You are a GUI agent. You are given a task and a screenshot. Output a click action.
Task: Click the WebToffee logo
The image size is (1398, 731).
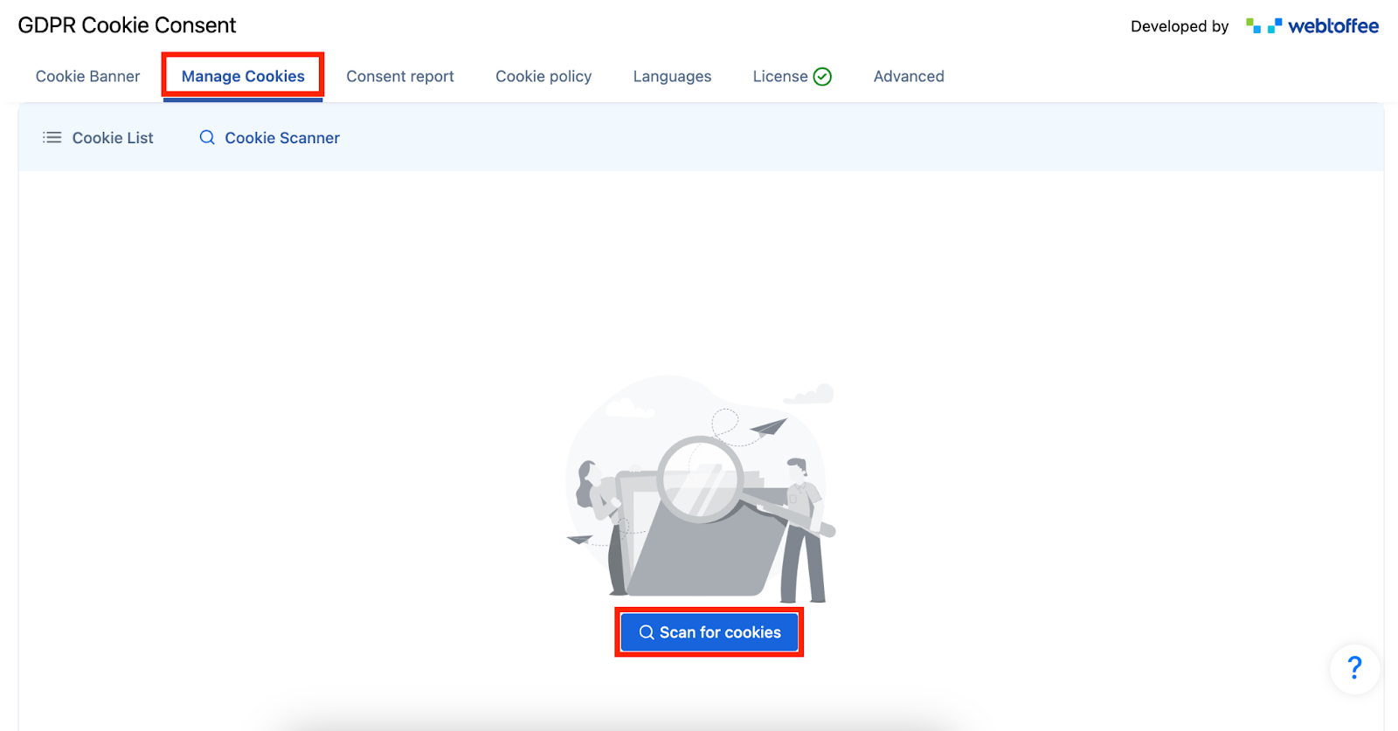pos(1312,26)
